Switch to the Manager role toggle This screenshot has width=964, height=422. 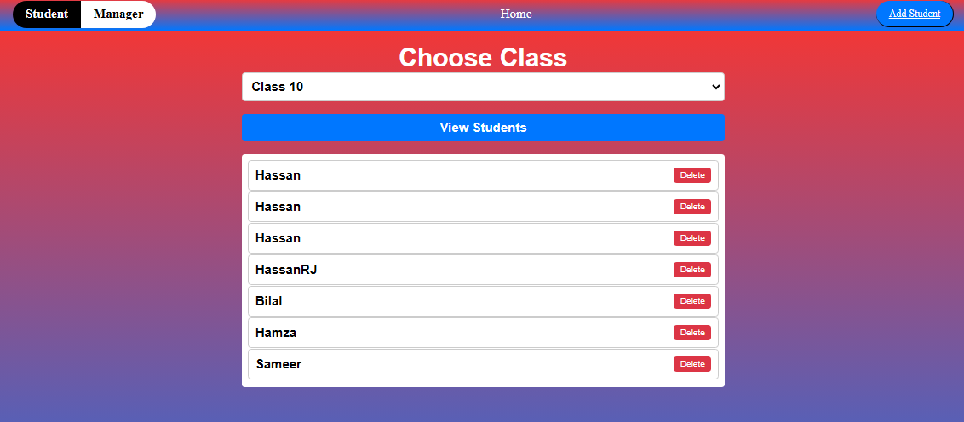(118, 14)
